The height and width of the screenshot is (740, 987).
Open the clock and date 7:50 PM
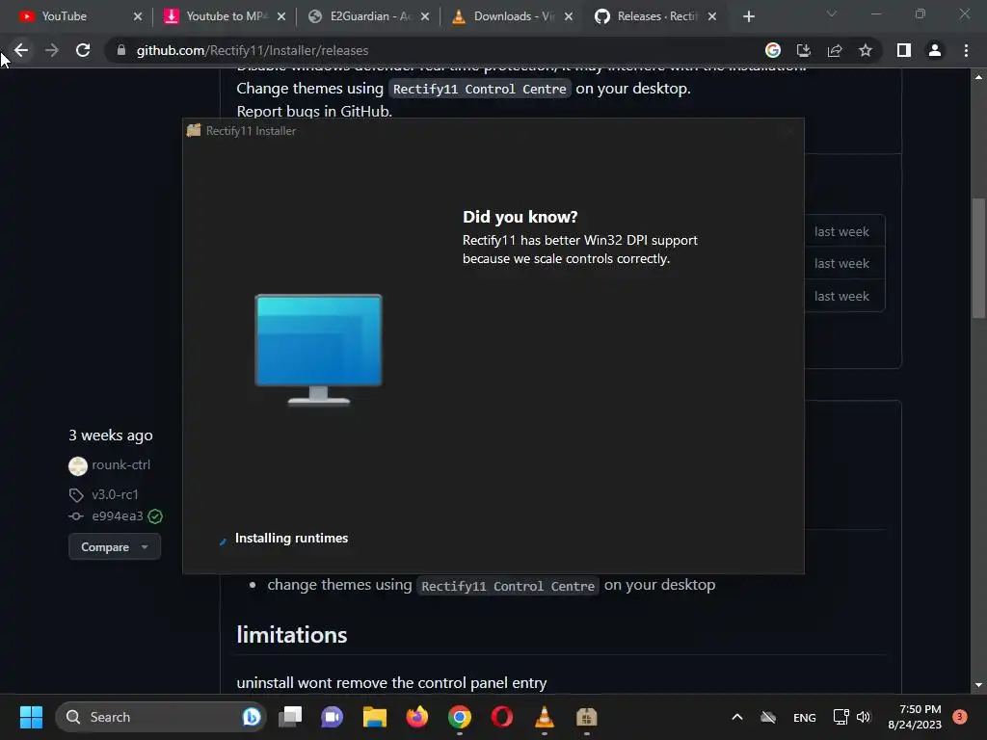[915, 717]
